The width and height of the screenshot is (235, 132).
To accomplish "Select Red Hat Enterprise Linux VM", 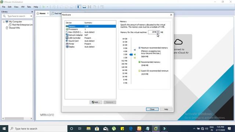I will (21, 25).
